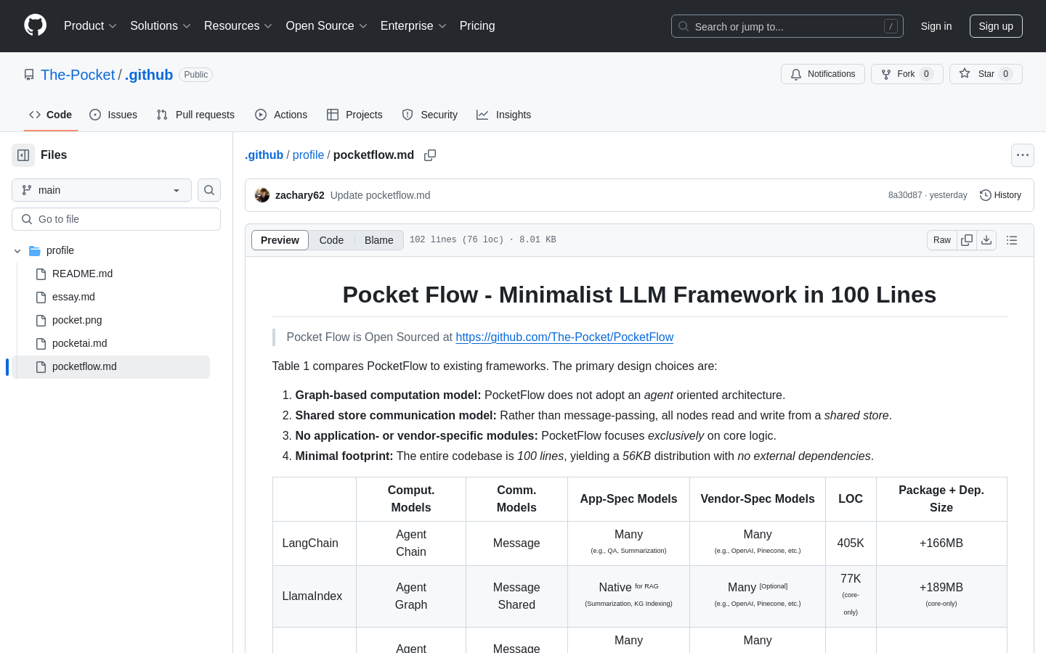Screen dimensions: 1046x653
Task: Open the more file actions ellipsis menu
Action: pyautogui.click(x=1023, y=155)
